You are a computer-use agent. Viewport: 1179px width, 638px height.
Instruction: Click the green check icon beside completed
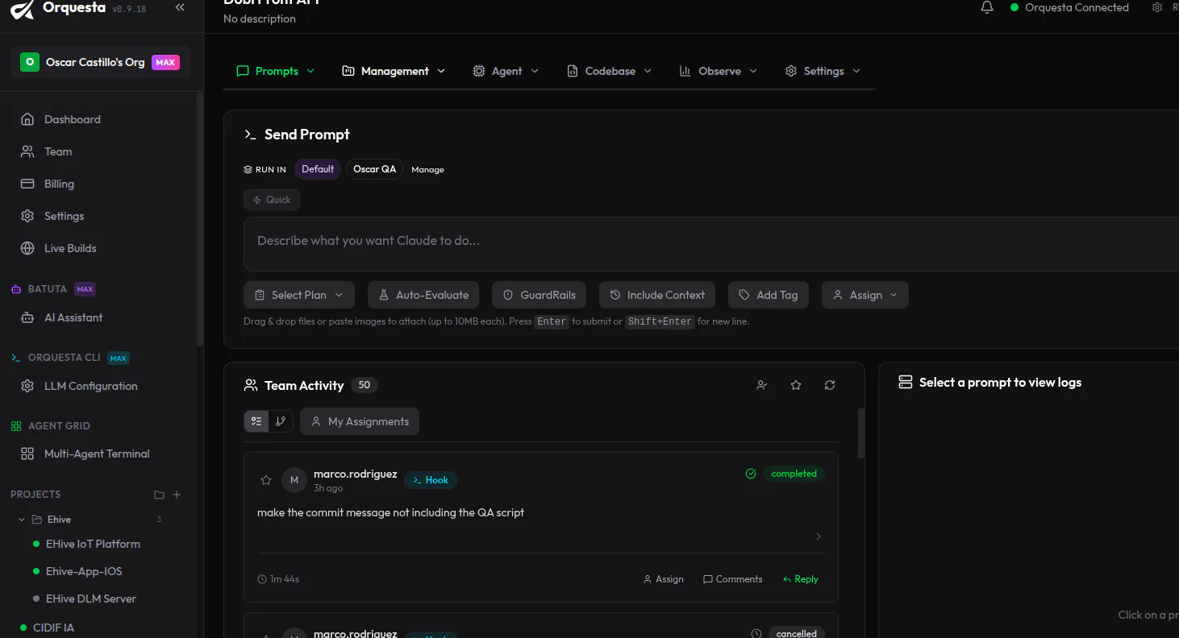(x=751, y=474)
